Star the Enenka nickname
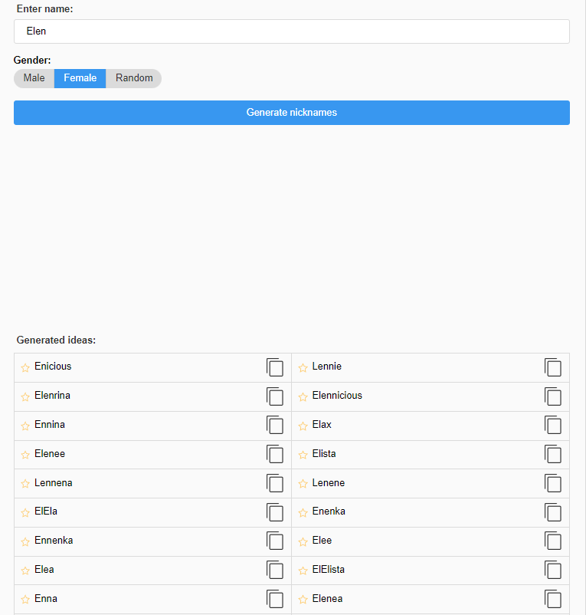 point(303,513)
